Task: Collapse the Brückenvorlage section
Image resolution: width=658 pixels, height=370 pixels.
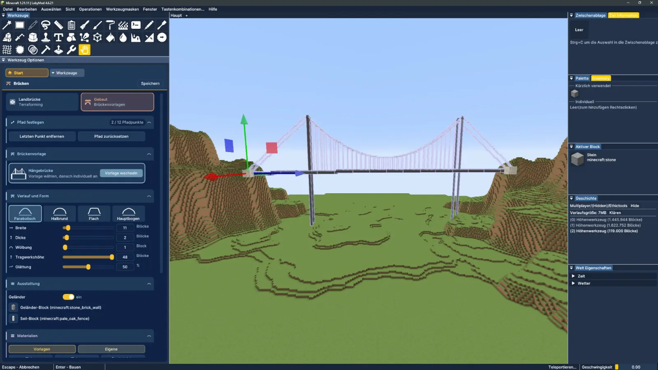Action: click(x=149, y=154)
